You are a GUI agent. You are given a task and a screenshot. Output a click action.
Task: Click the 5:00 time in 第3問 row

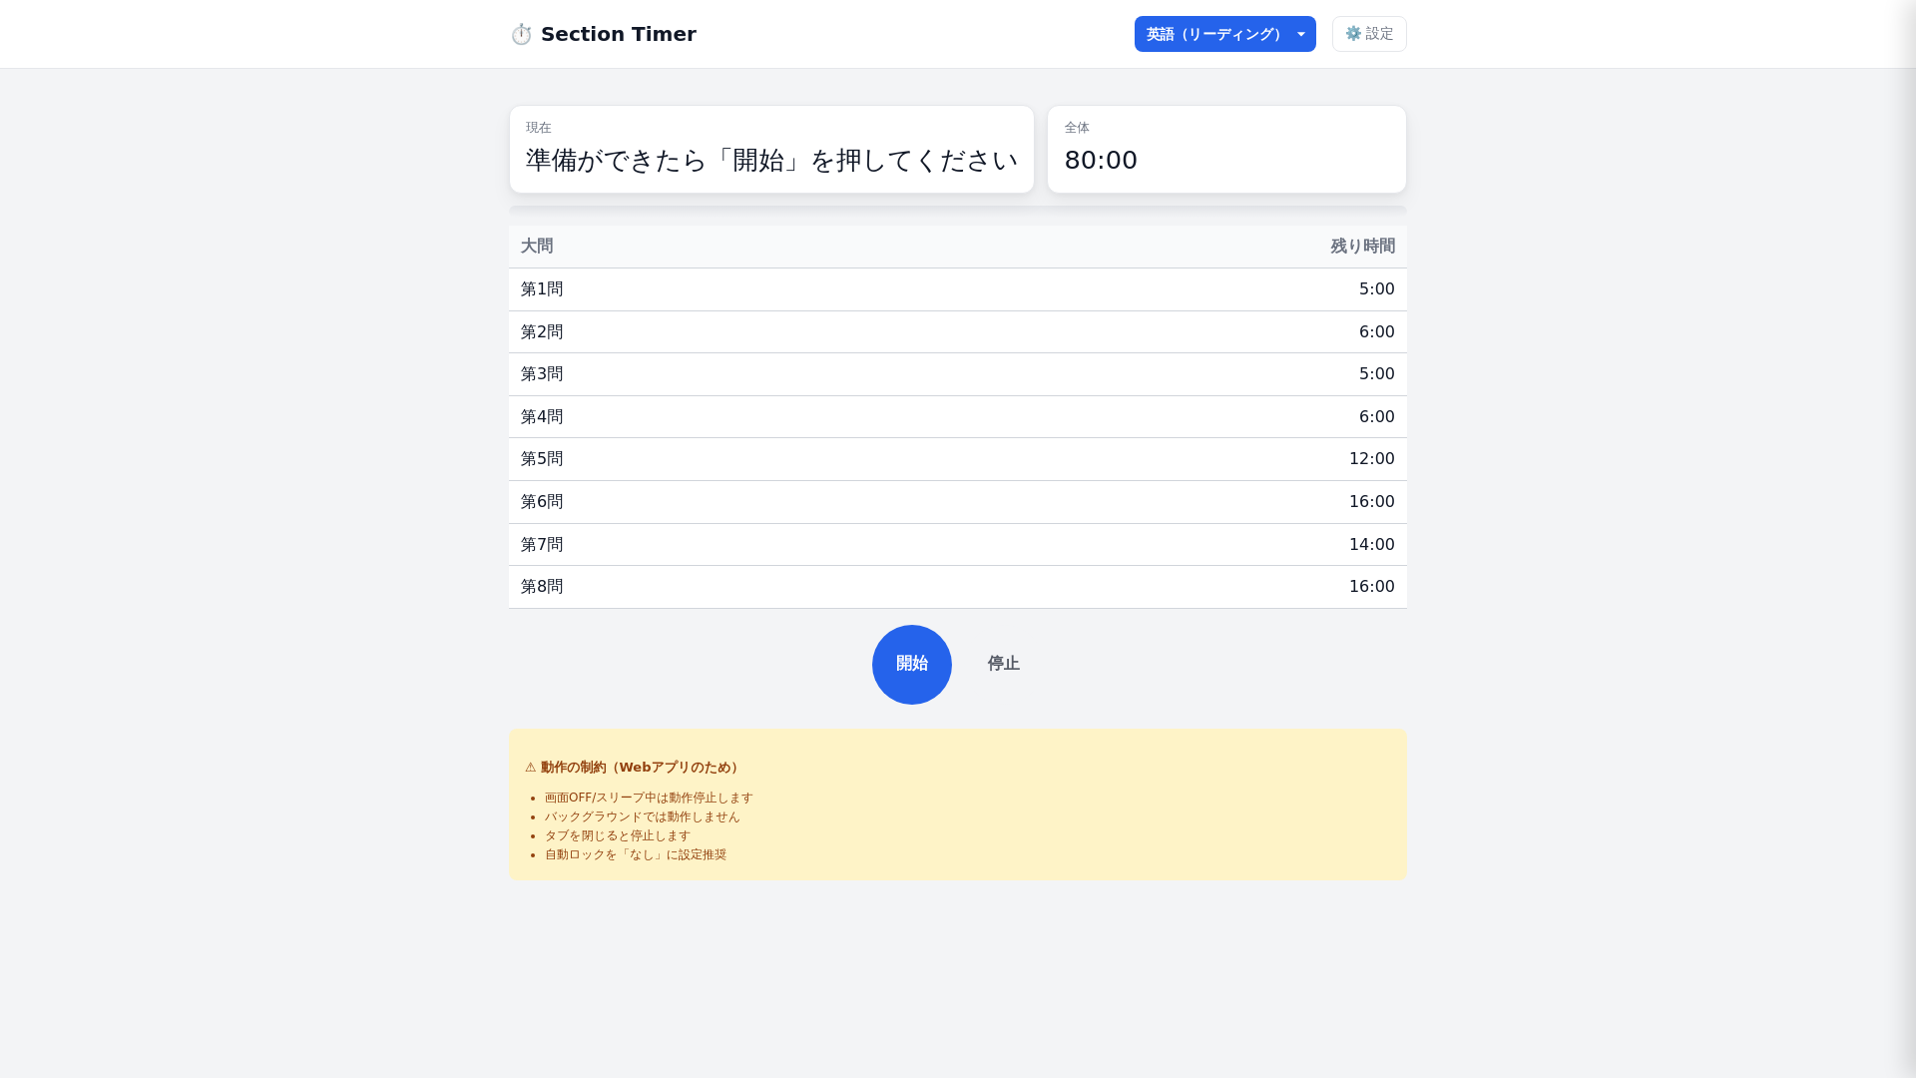click(1376, 373)
